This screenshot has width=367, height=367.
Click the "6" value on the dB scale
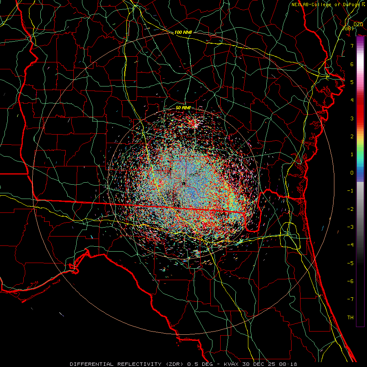coord(352,64)
